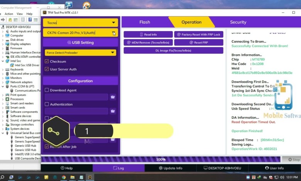This screenshot has width=301, height=181.
Task: Click Factory Reset With FRP Lock
Action: [x=199, y=35]
